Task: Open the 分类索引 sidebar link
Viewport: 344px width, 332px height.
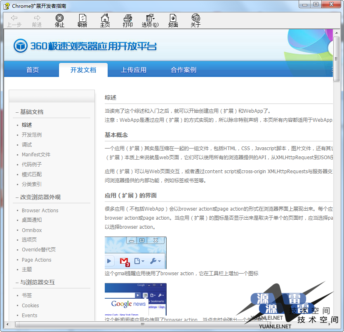Action: point(32,184)
